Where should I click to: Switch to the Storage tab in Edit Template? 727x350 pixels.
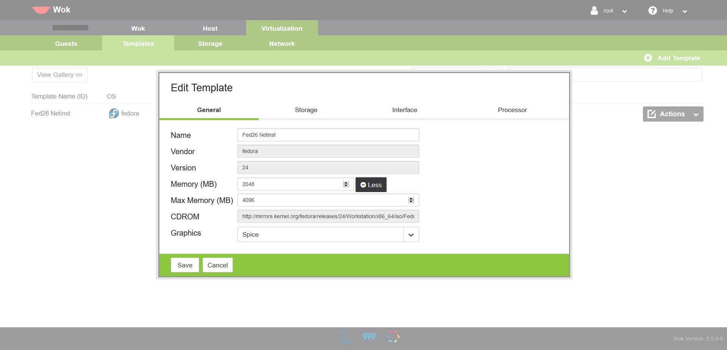(306, 110)
